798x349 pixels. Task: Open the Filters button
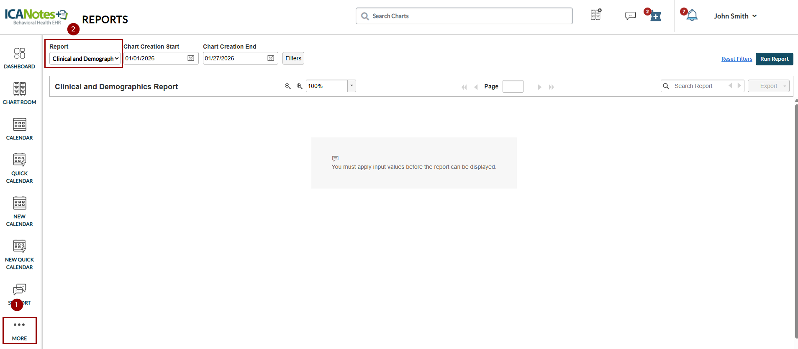click(x=293, y=58)
